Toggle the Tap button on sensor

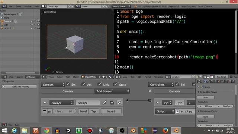(93, 111)
